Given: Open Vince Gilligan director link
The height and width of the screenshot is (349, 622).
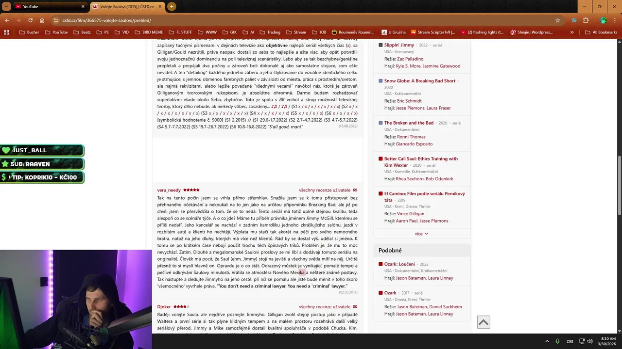Looking at the screenshot, I should (x=410, y=214).
